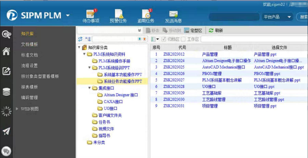Open the list view mode dropdown arrow
The width and height of the screenshot is (308, 158).
click(x=158, y=39)
